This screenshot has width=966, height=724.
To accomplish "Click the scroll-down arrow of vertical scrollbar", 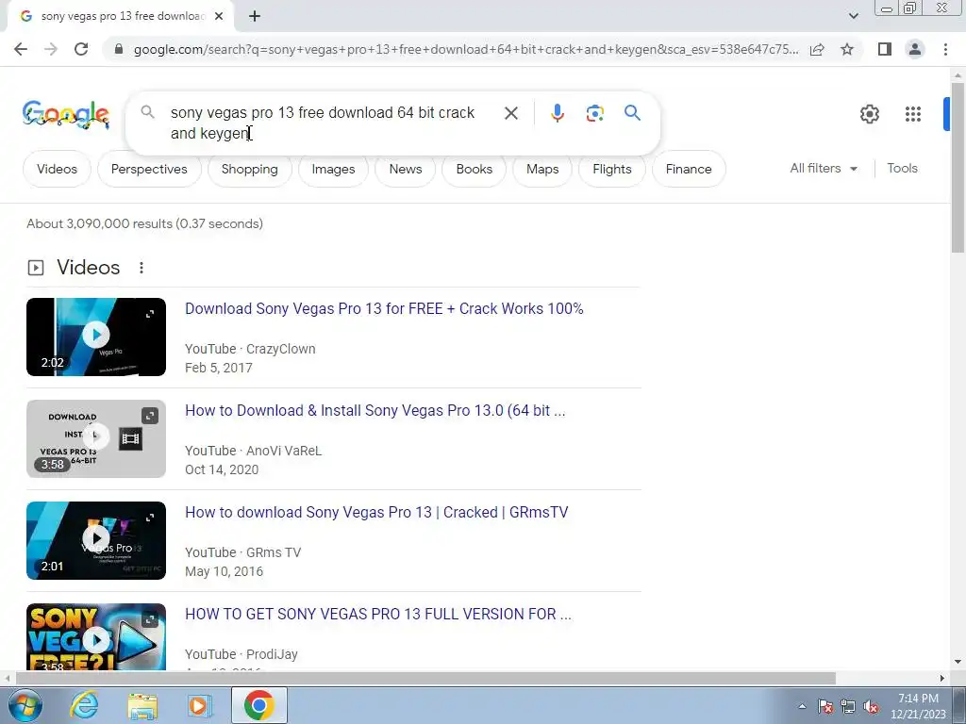I will pos(958,662).
